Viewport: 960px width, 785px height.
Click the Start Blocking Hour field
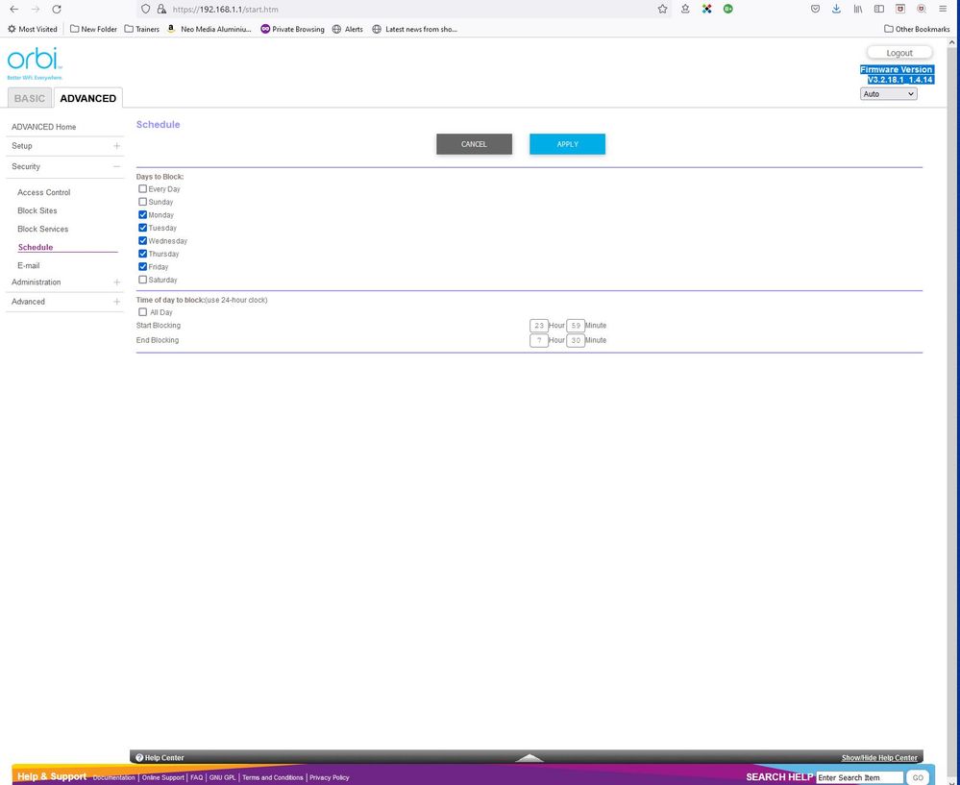[x=539, y=325]
